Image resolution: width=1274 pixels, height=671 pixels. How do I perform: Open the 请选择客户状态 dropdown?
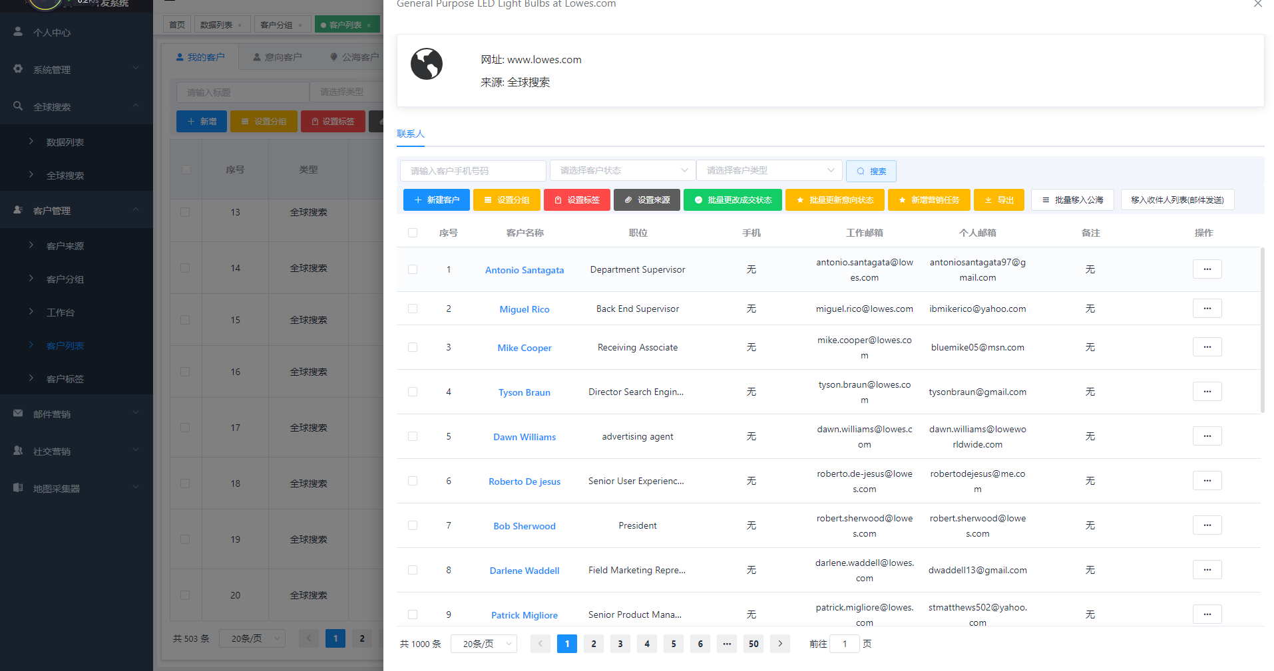tap(622, 170)
